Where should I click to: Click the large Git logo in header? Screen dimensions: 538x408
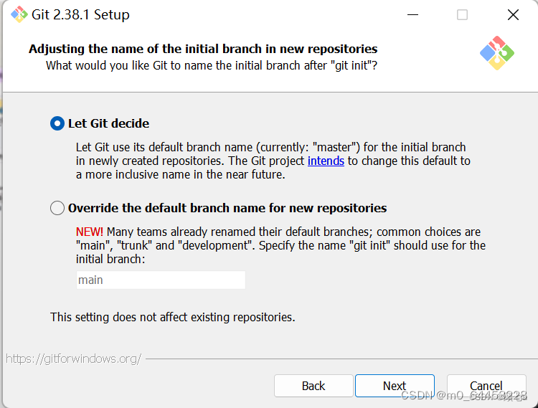[x=497, y=53]
